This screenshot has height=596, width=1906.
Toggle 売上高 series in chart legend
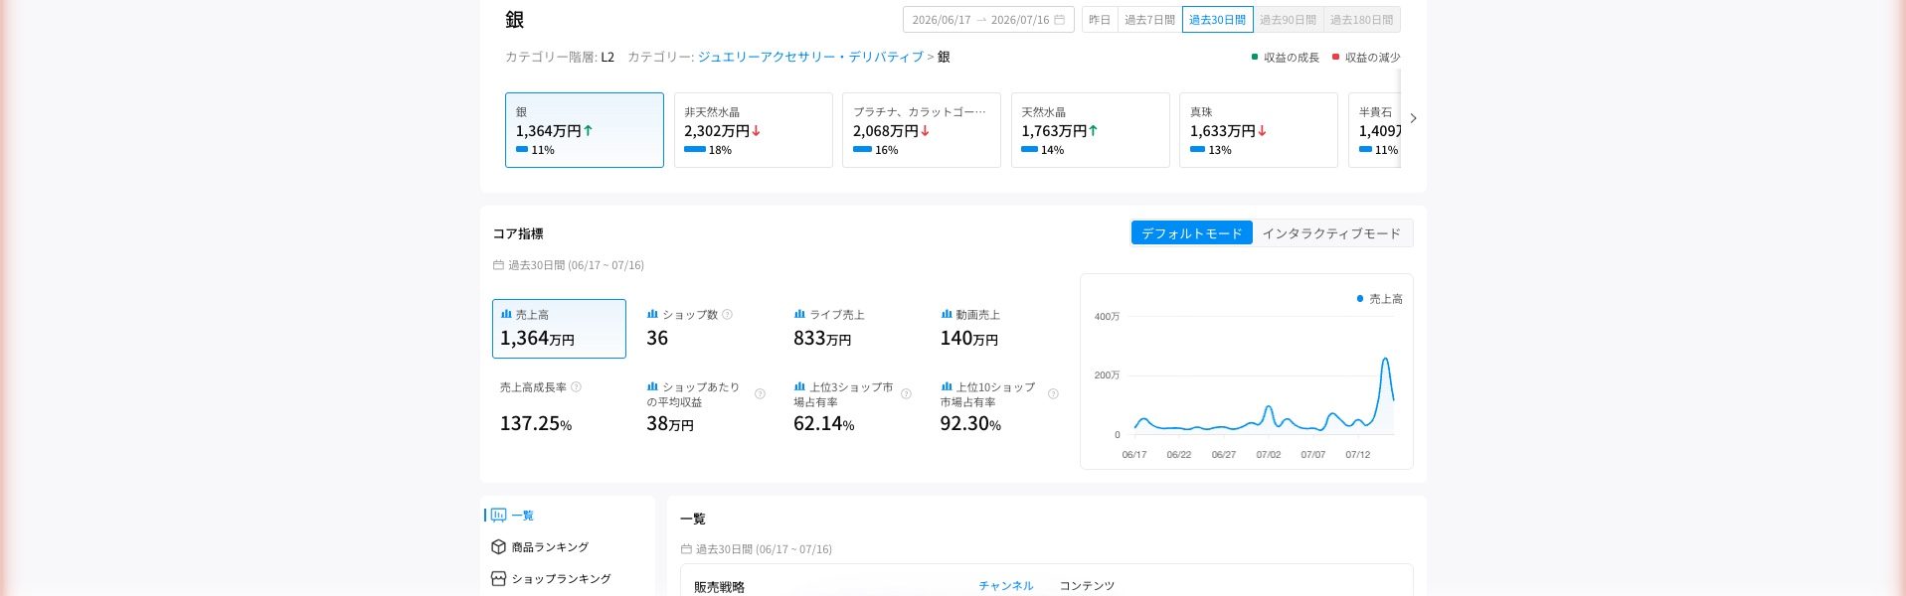coord(1380,299)
